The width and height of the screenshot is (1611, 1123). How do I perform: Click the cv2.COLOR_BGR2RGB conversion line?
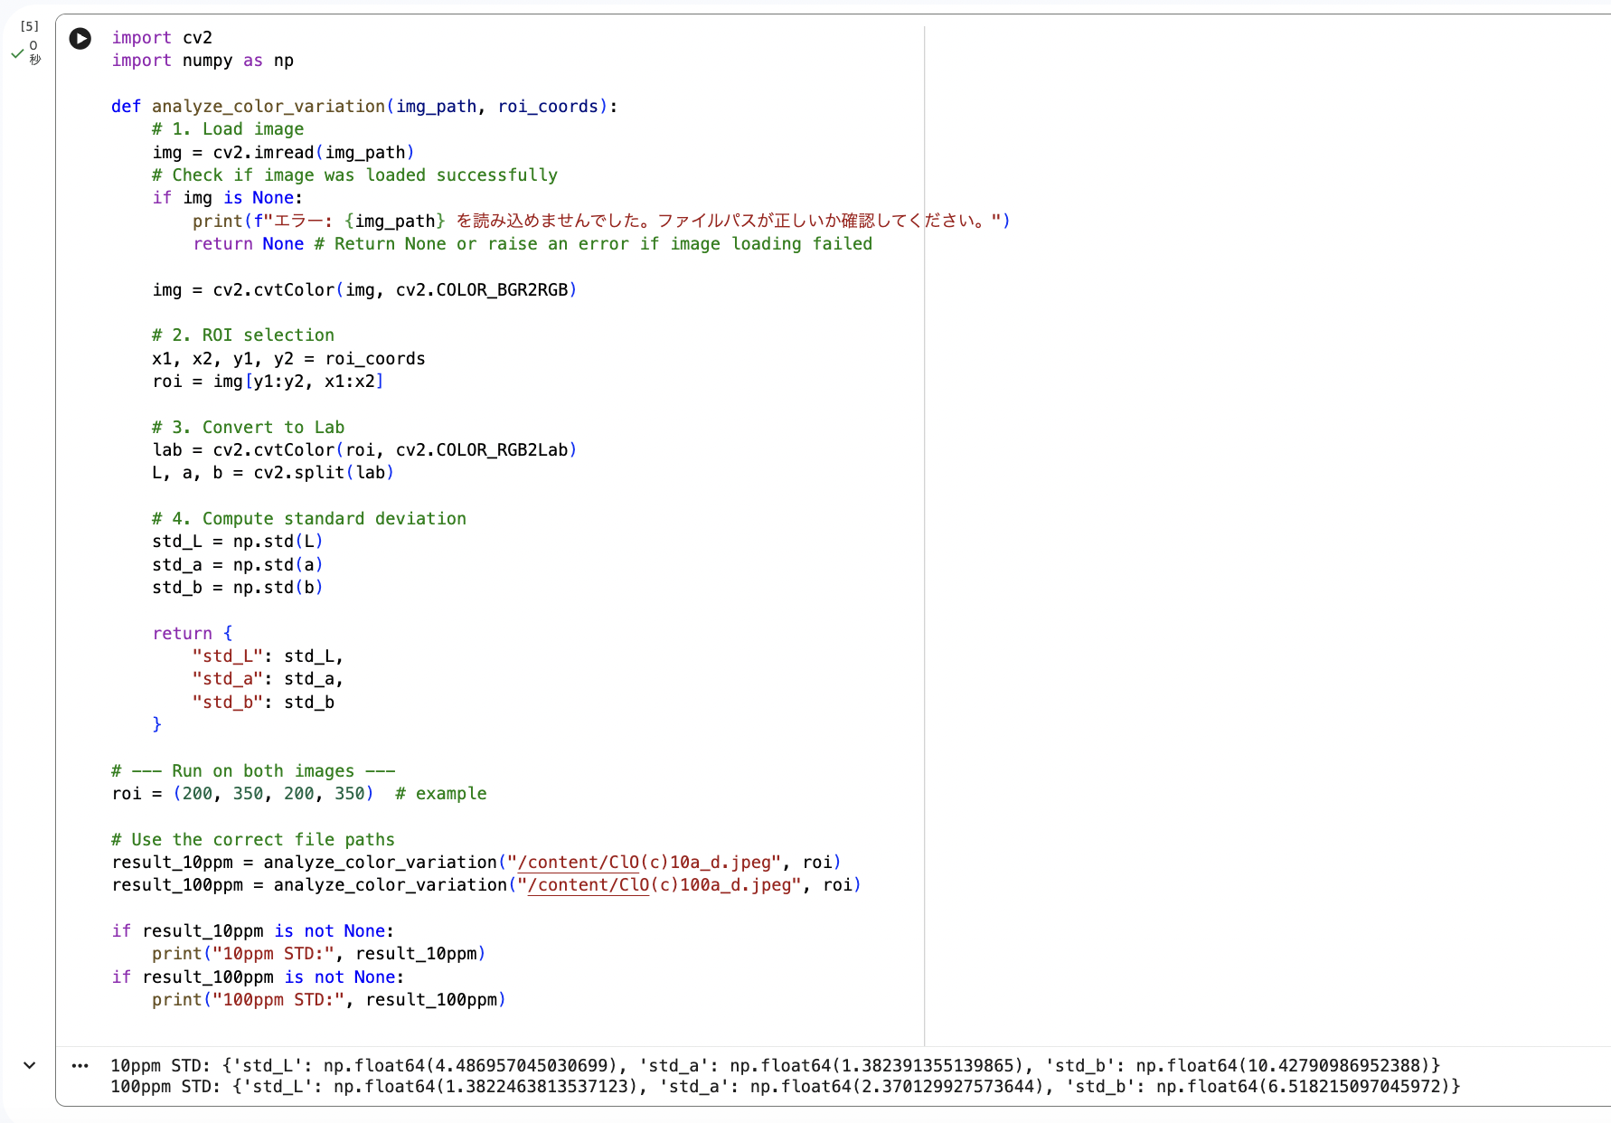[x=364, y=289]
